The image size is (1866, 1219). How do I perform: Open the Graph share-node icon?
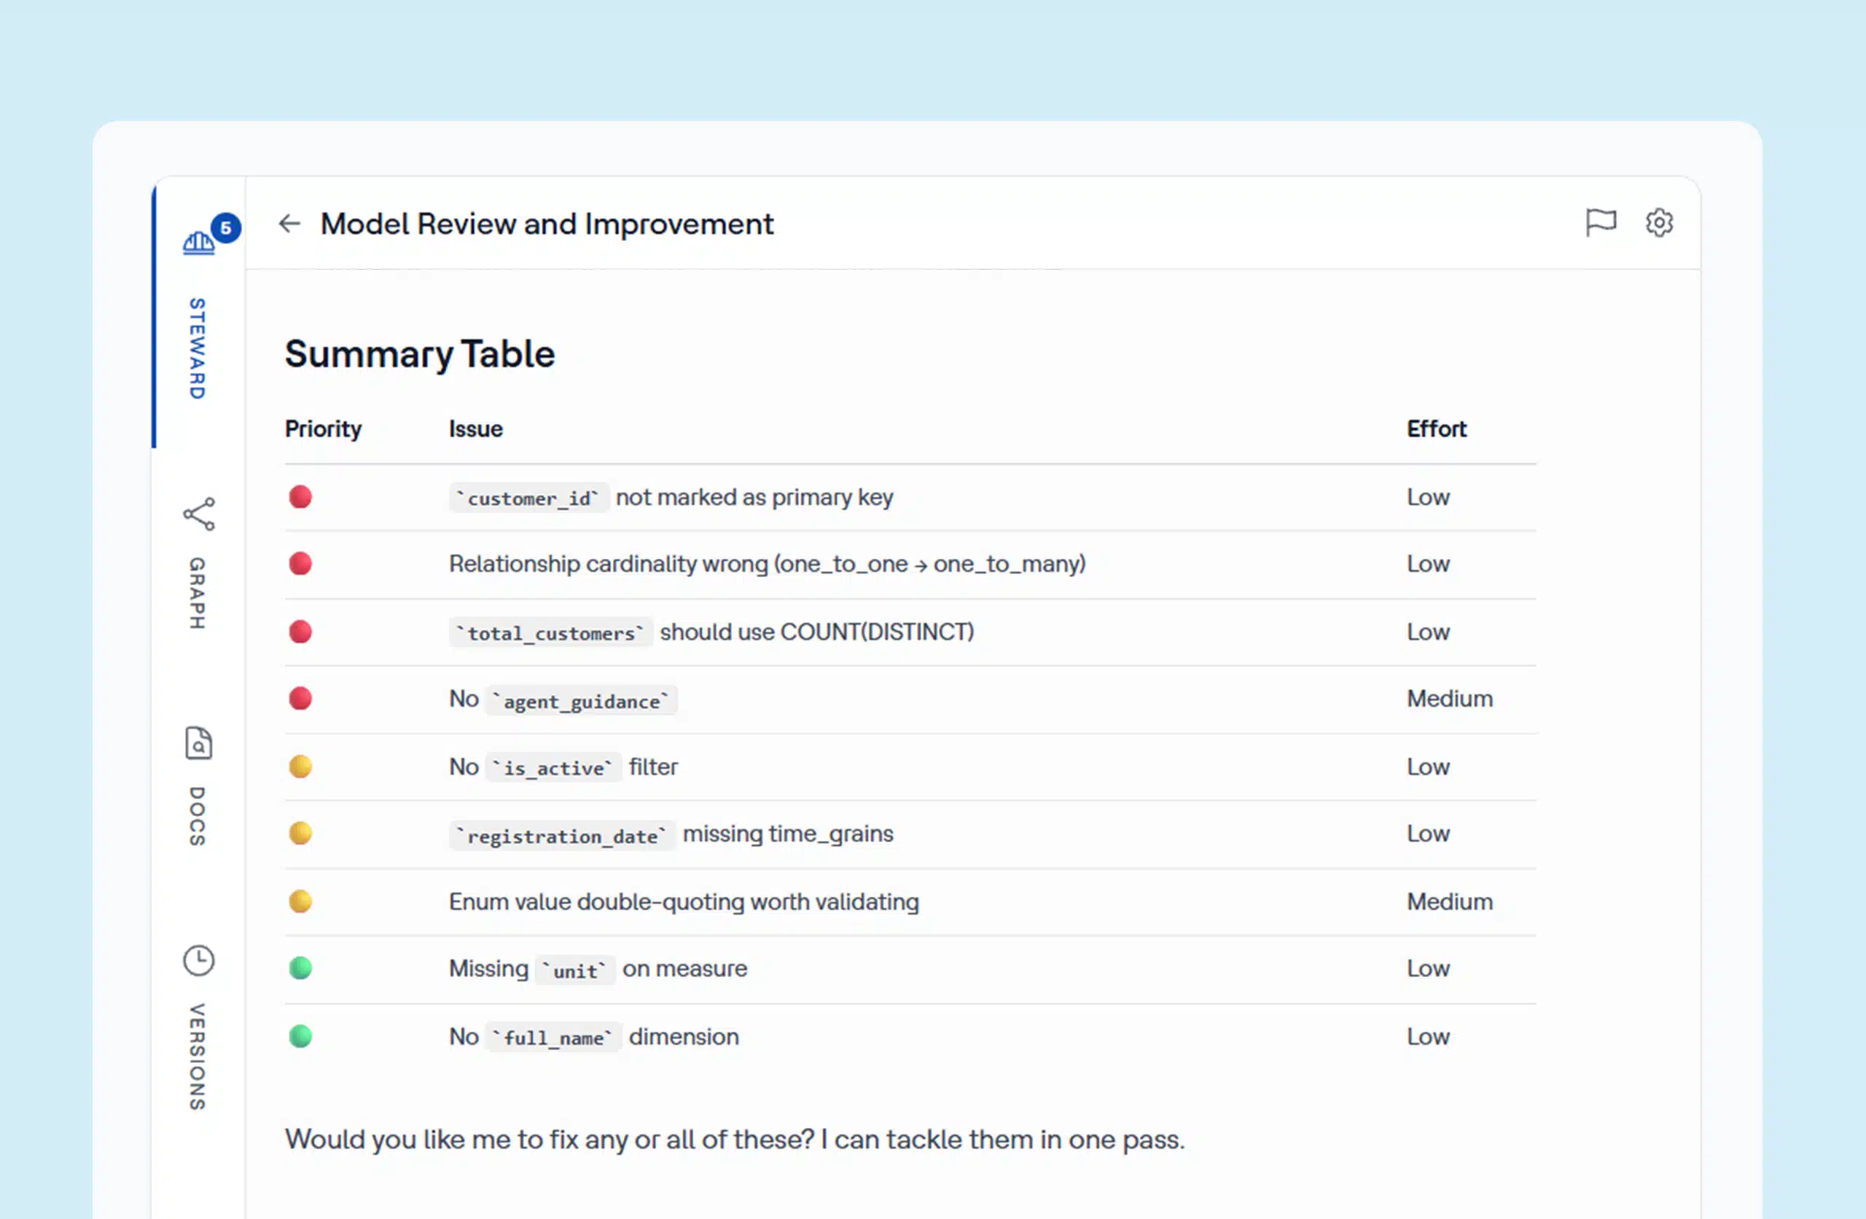198,514
